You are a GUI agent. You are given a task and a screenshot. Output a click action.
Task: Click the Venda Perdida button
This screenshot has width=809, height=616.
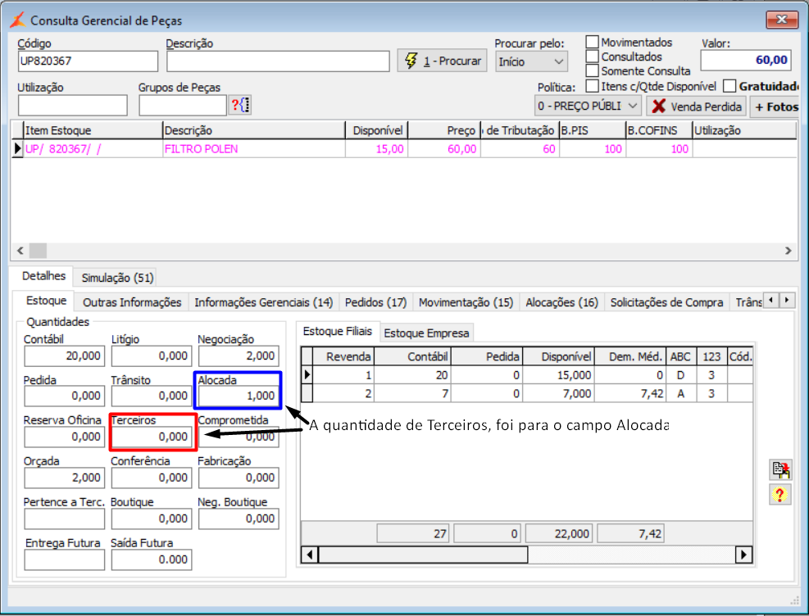(x=697, y=106)
